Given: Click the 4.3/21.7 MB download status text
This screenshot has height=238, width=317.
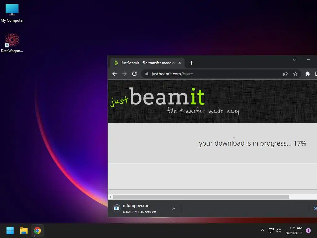Looking at the screenshot, I should point(139,212).
